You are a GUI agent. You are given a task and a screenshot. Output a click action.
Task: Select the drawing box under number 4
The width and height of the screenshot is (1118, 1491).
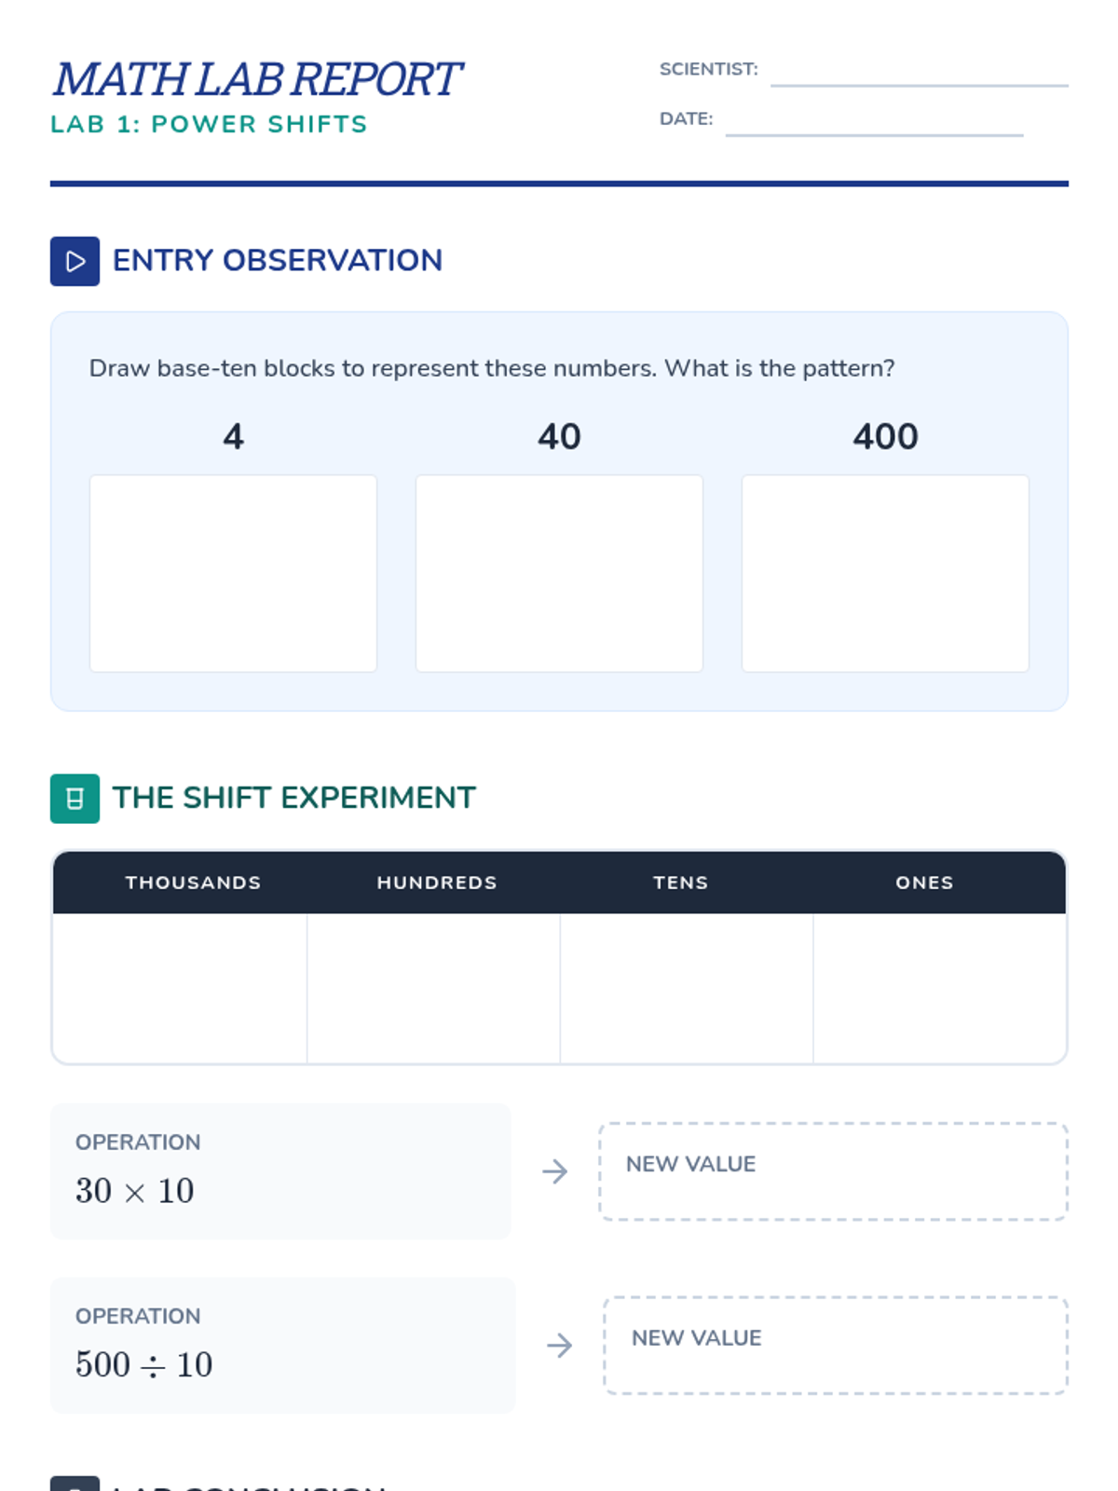click(233, 573)
